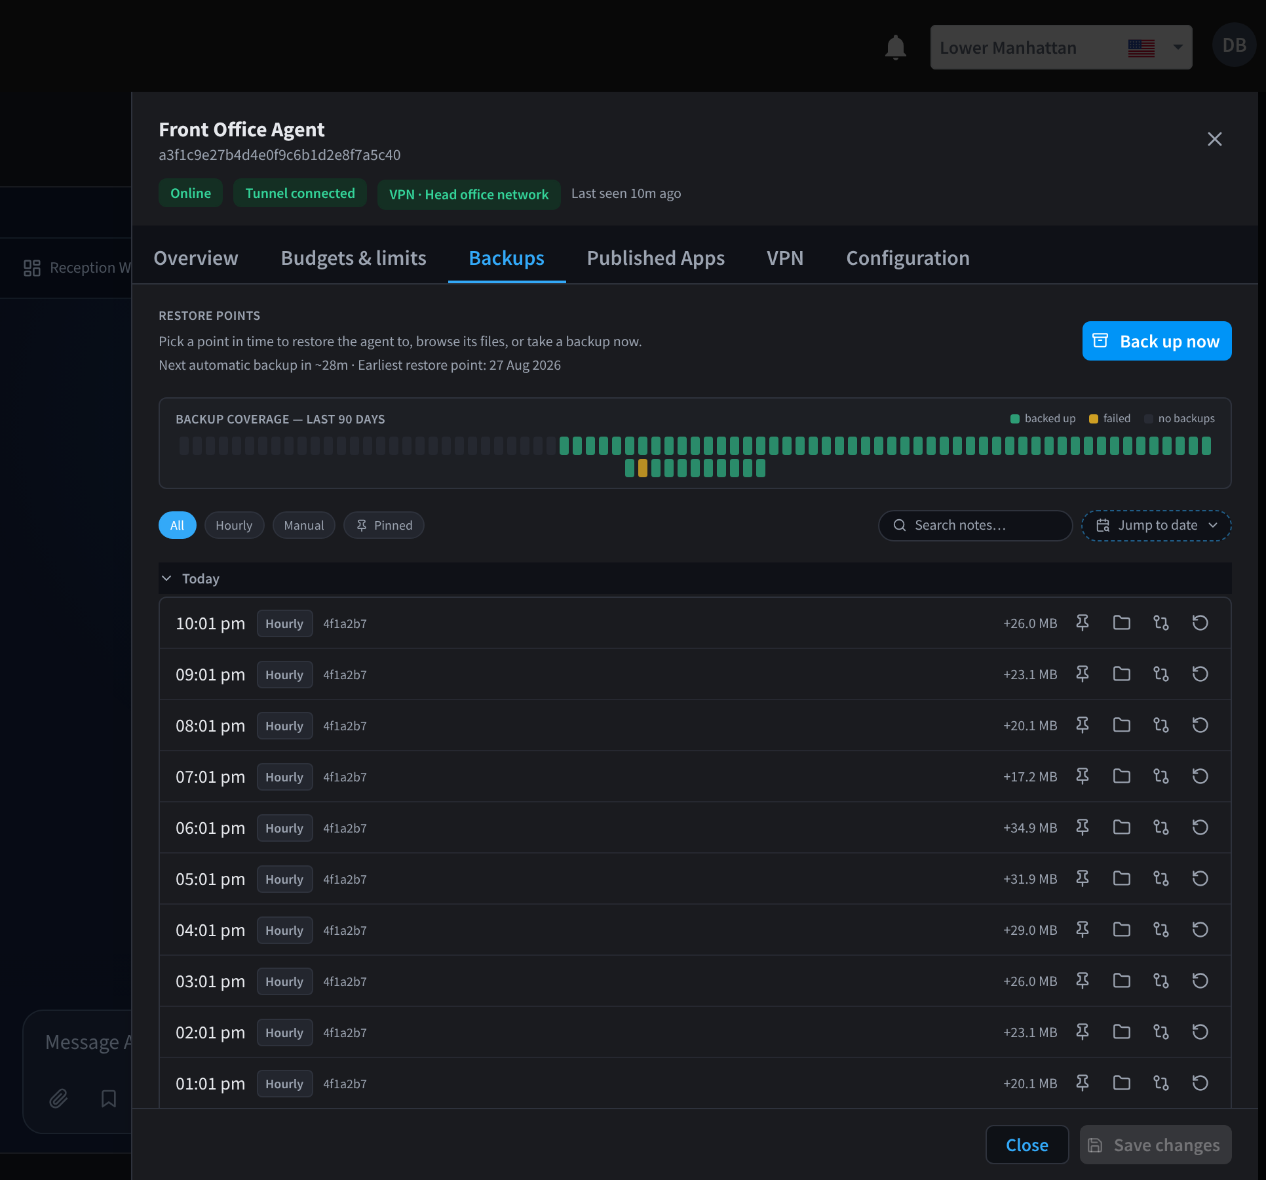Open the DB user avatar
The height and width of the screenshot is (1180, 1266).
click(x=1235, y=45)
